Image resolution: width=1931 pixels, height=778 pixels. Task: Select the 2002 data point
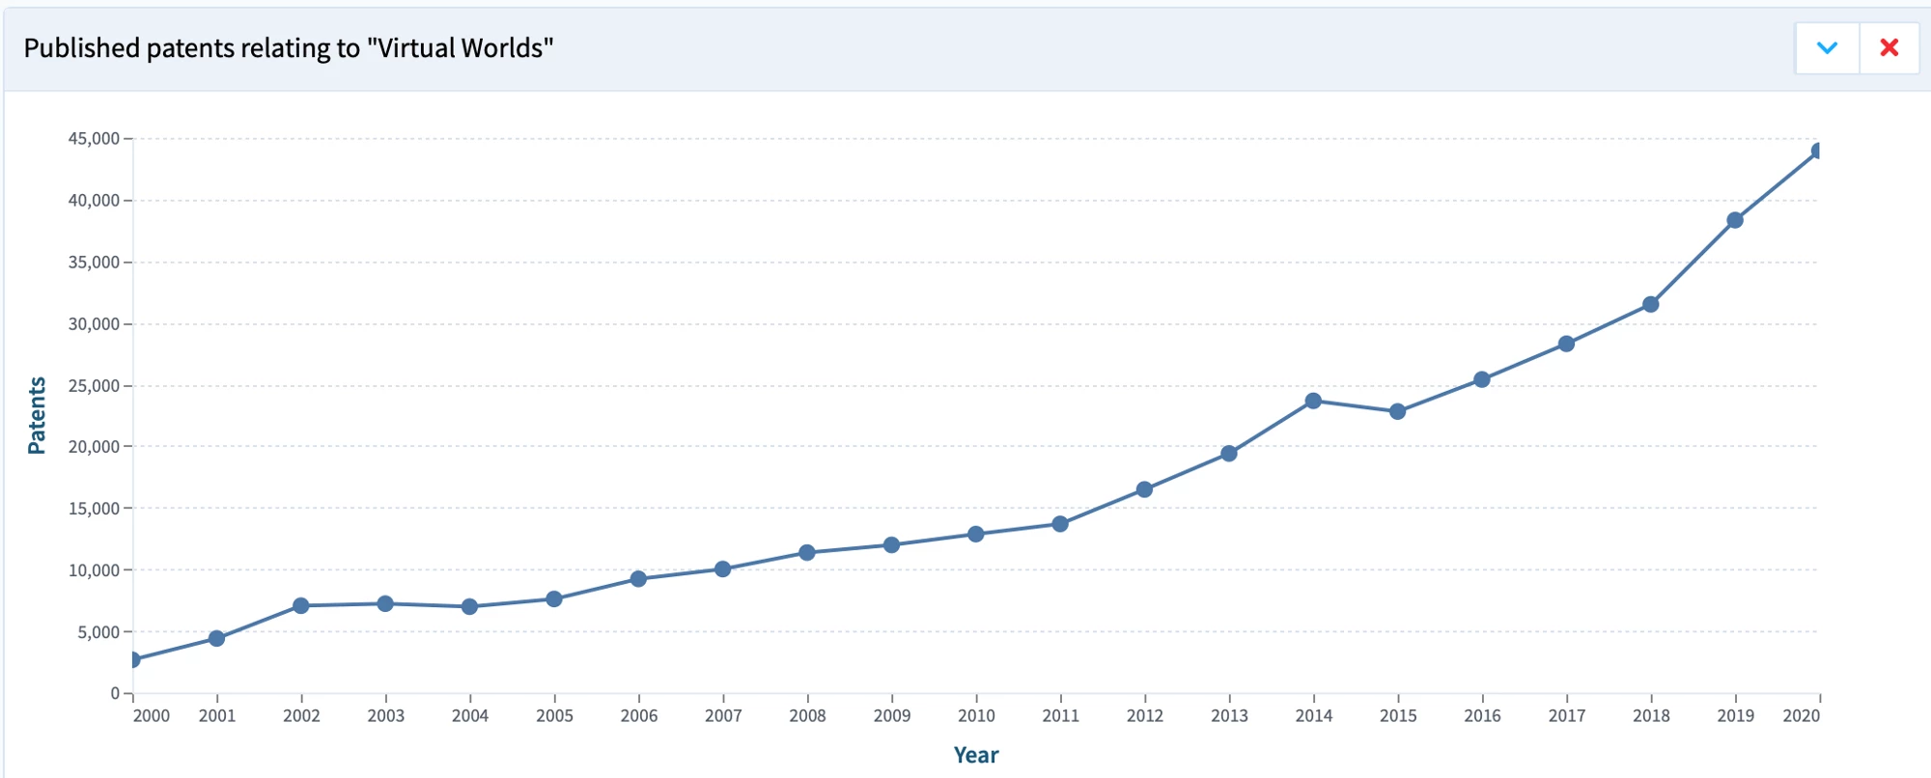tap(301, 605)
